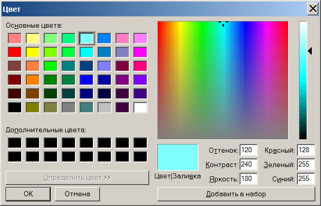321x206 pixels.
Task: Click the last custom color slot in second row
Action: [x=140, y=156]
